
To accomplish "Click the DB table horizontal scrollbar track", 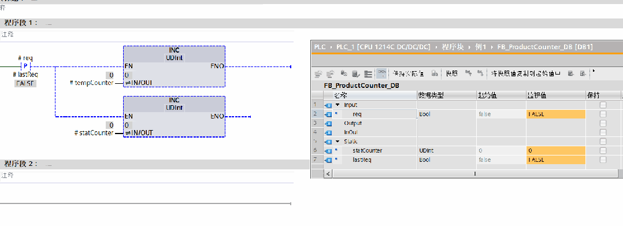I will pos(475,173).
